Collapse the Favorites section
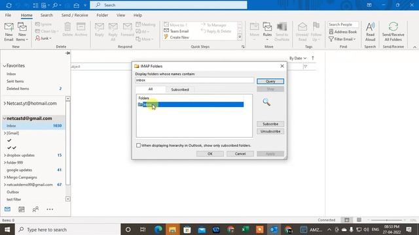419x235 pixels. [x=5, y=66]
